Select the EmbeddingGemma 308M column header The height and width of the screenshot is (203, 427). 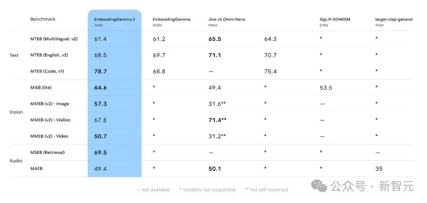click(x=172, y=21)
